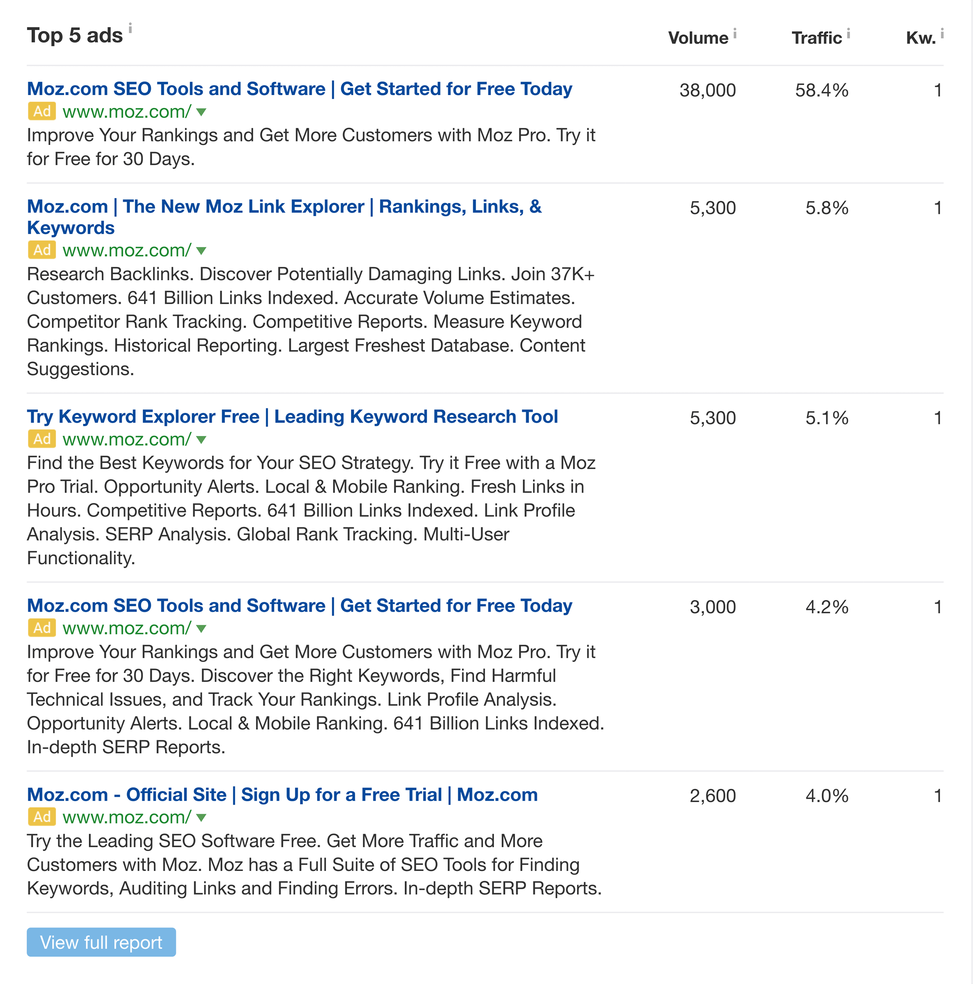974x984 pixels.
Task: Expand URL dropdown arrow on Official Site ad
Action: pyautogui.click(x=201, y=818)
